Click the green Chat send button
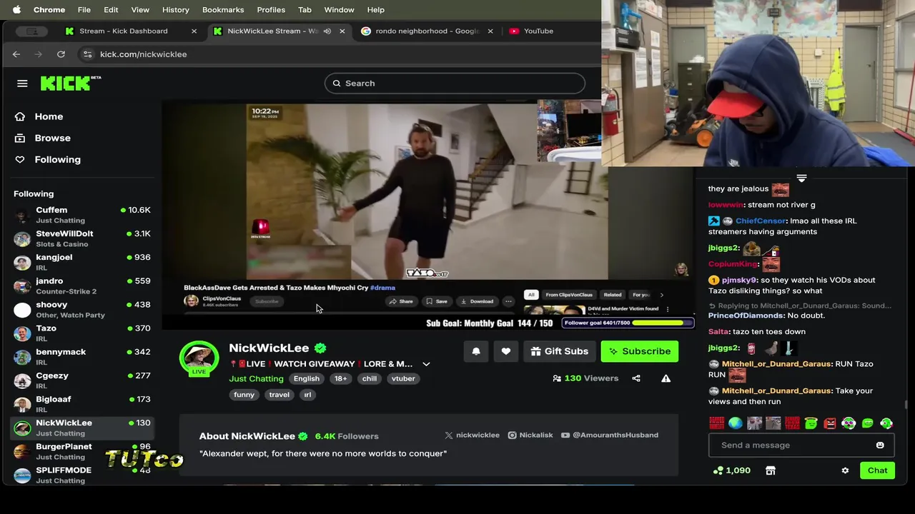This screenshot has height=514, width=915. (x=877, y=470)
